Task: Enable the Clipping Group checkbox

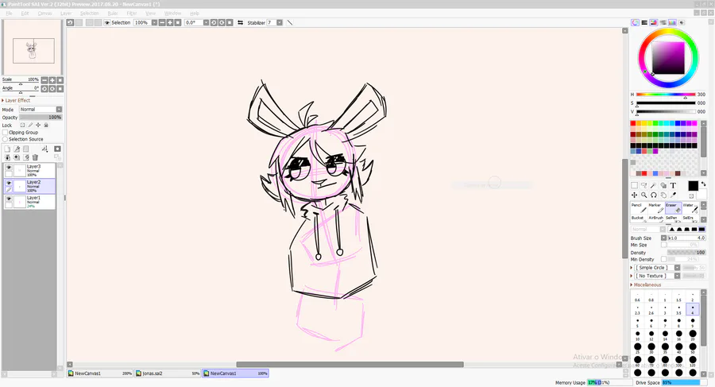Action: click(x=5, y=133)
